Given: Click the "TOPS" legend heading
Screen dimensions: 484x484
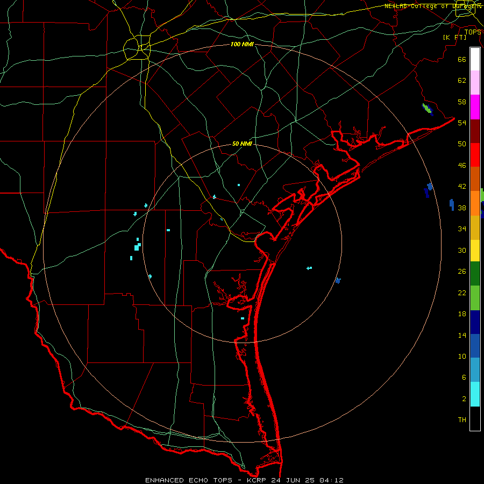Looking at the screenshot, I should tap(473, 32).
